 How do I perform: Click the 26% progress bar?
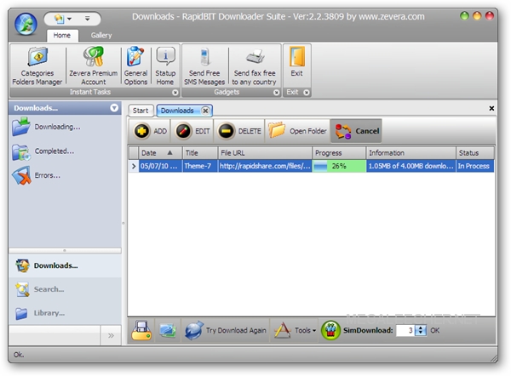339,167
